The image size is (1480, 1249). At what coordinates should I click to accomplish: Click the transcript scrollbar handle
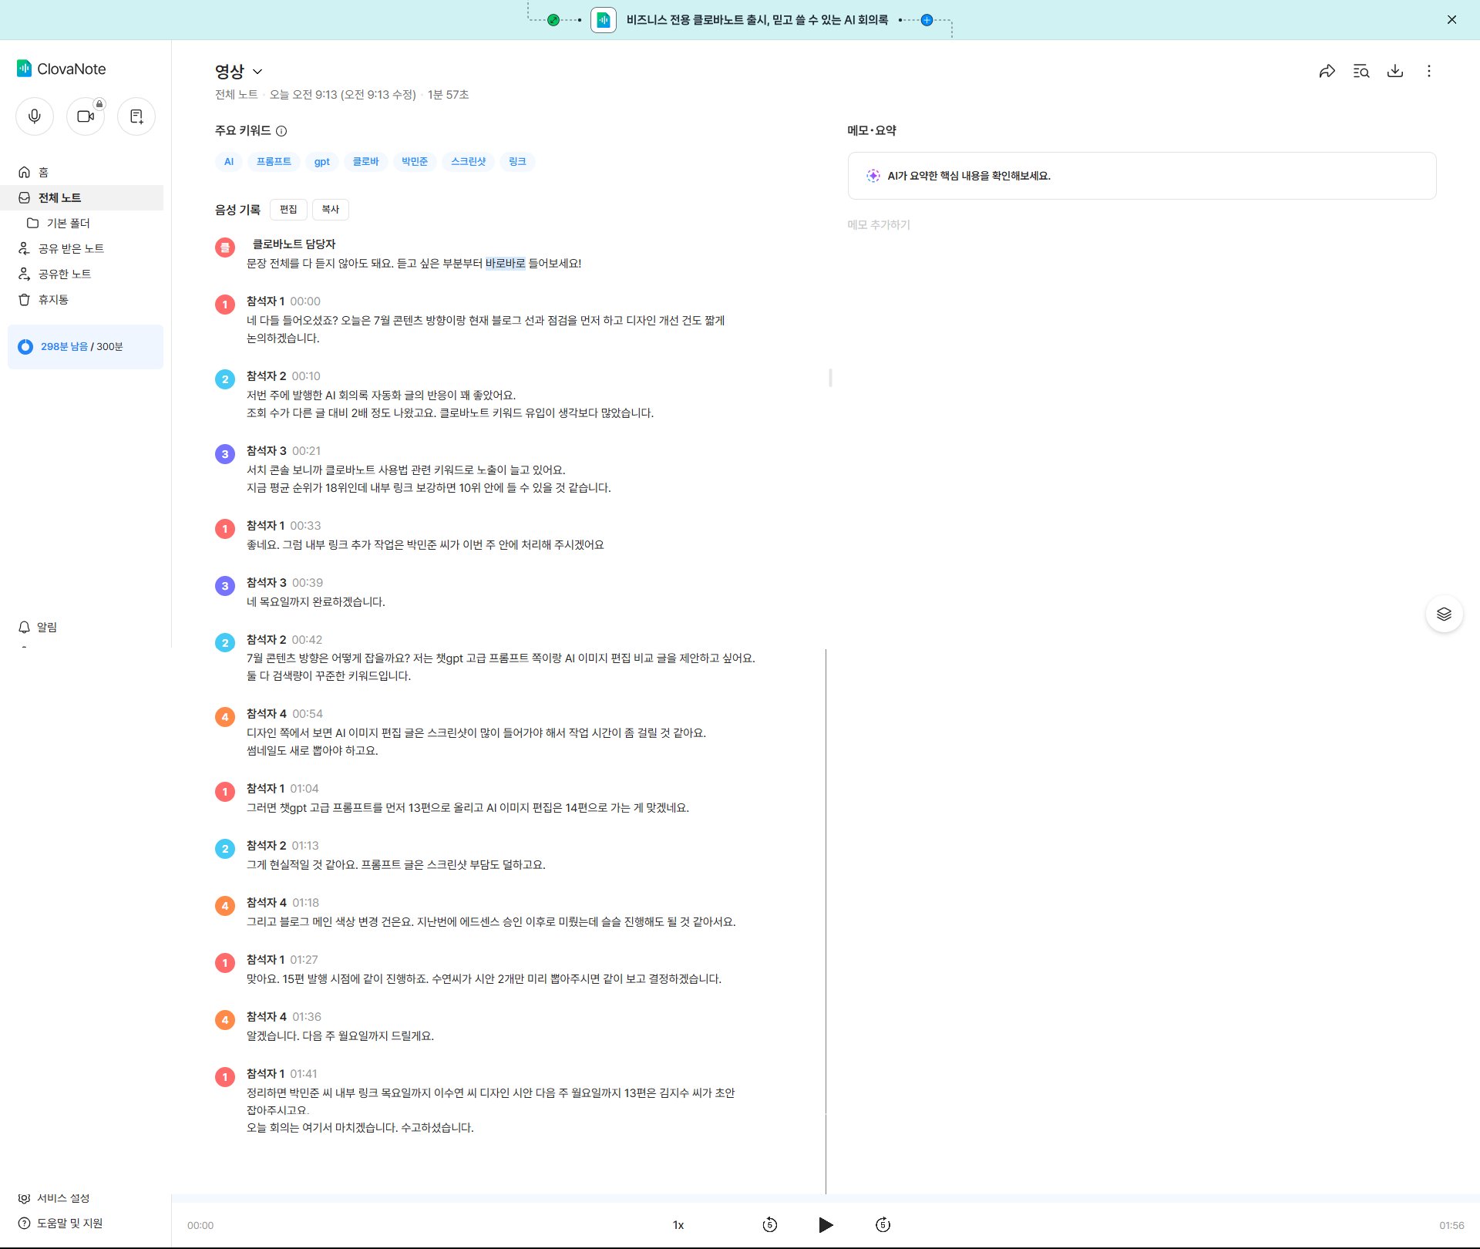coord(830,378)
